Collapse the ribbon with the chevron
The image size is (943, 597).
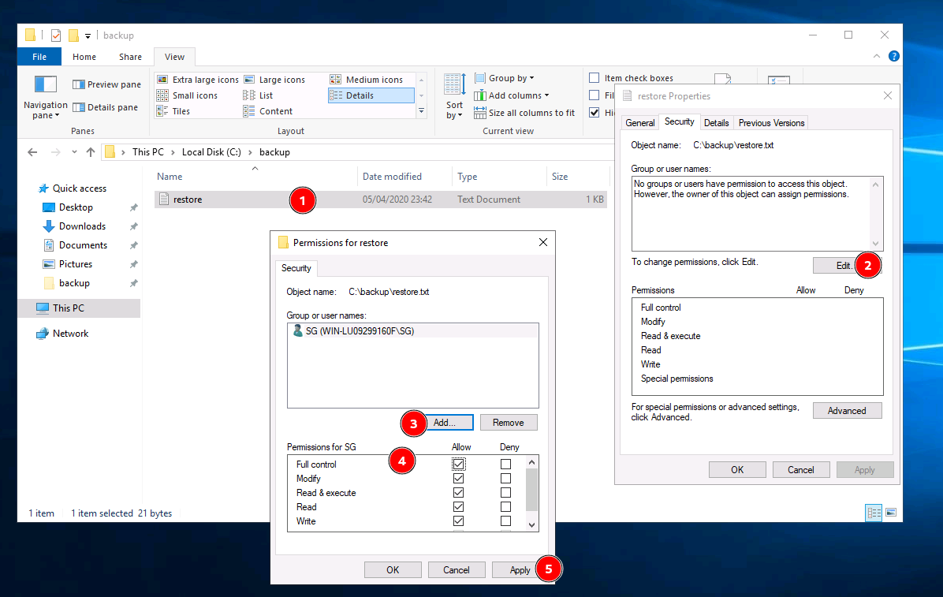877,56
